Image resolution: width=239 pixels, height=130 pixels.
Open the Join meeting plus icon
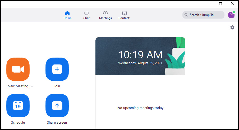coord(57,69)
